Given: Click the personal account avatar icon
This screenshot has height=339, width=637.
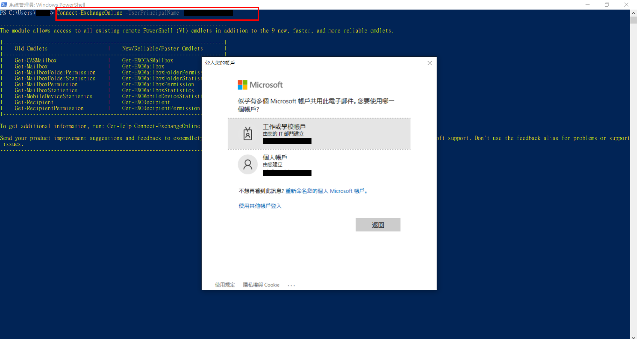Looking at the screenshot, I should [x=247, y=164].
